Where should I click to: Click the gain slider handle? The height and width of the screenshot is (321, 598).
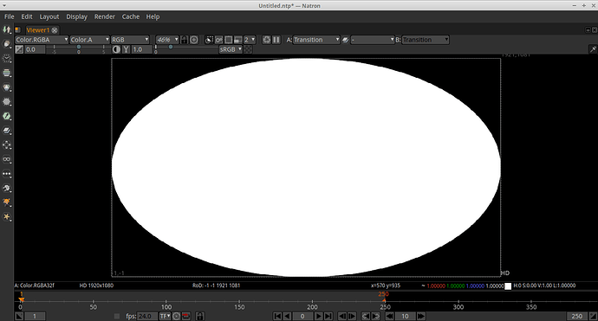coord(79,48)
